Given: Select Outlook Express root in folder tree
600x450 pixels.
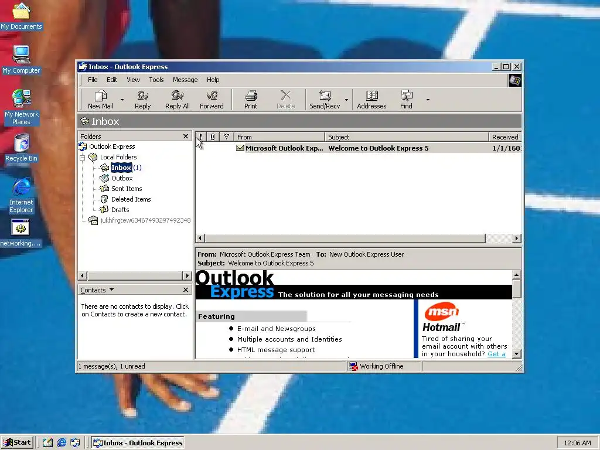Looking at the screenshot, I should [x=112, y=146].
